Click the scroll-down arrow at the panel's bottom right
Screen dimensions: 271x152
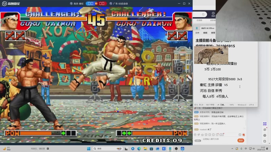pyautogui.click(x=270, y=143)
